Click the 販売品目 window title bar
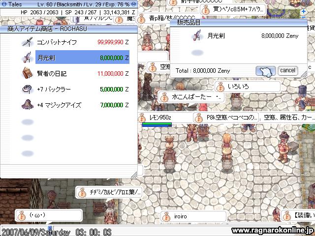The width and height of the screenshot is (315, 236). [x=238, y=23]
